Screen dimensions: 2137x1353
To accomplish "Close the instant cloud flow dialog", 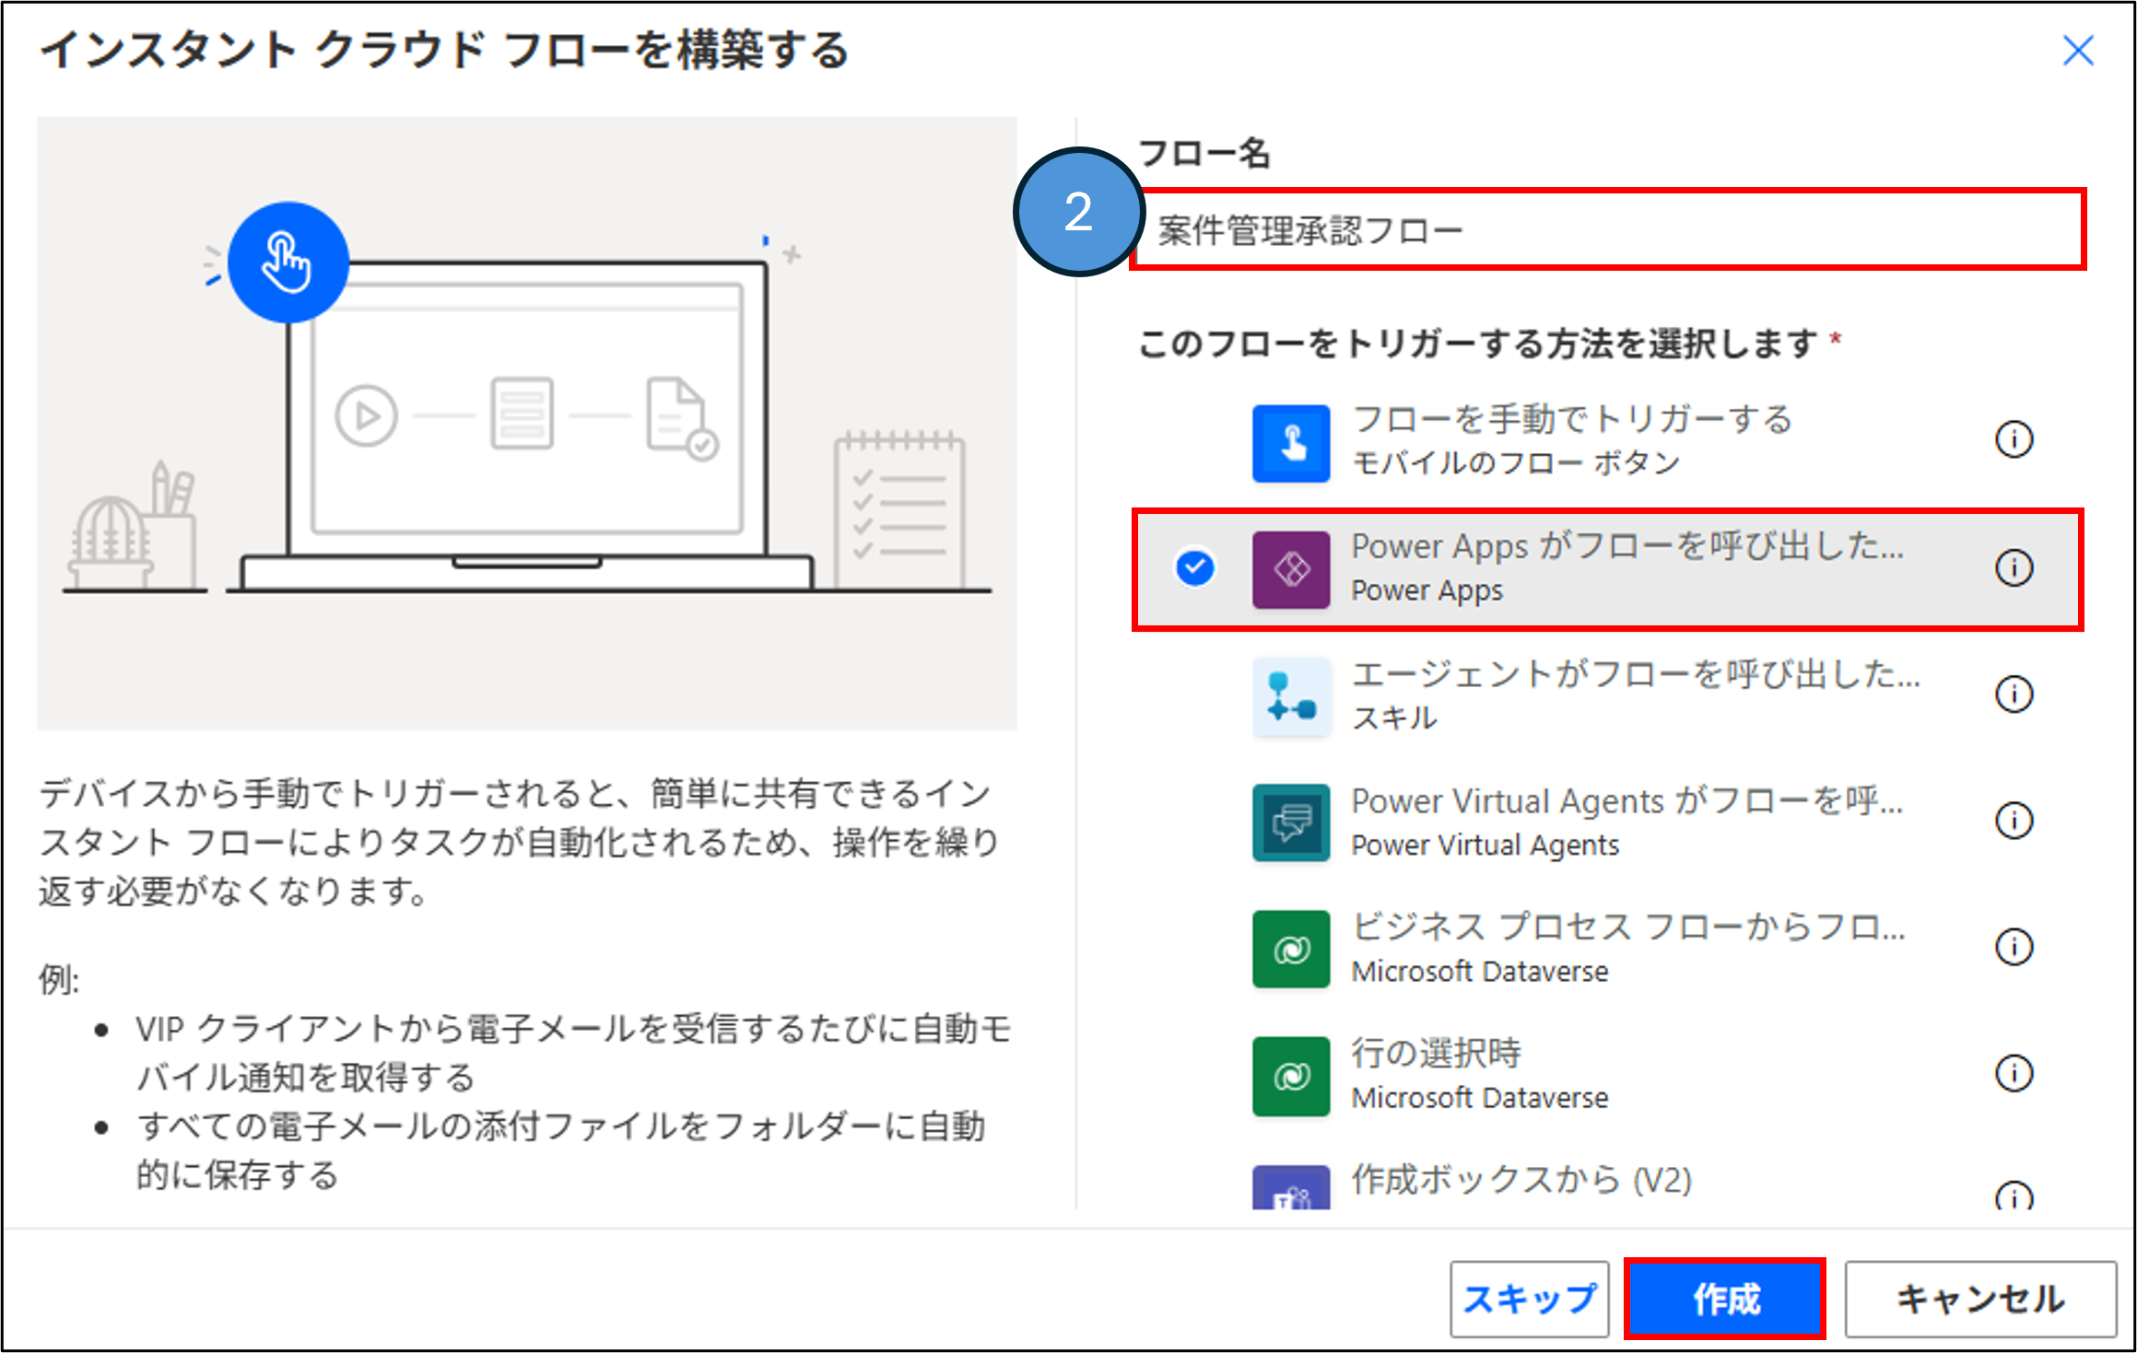I will coord(2078,51).
